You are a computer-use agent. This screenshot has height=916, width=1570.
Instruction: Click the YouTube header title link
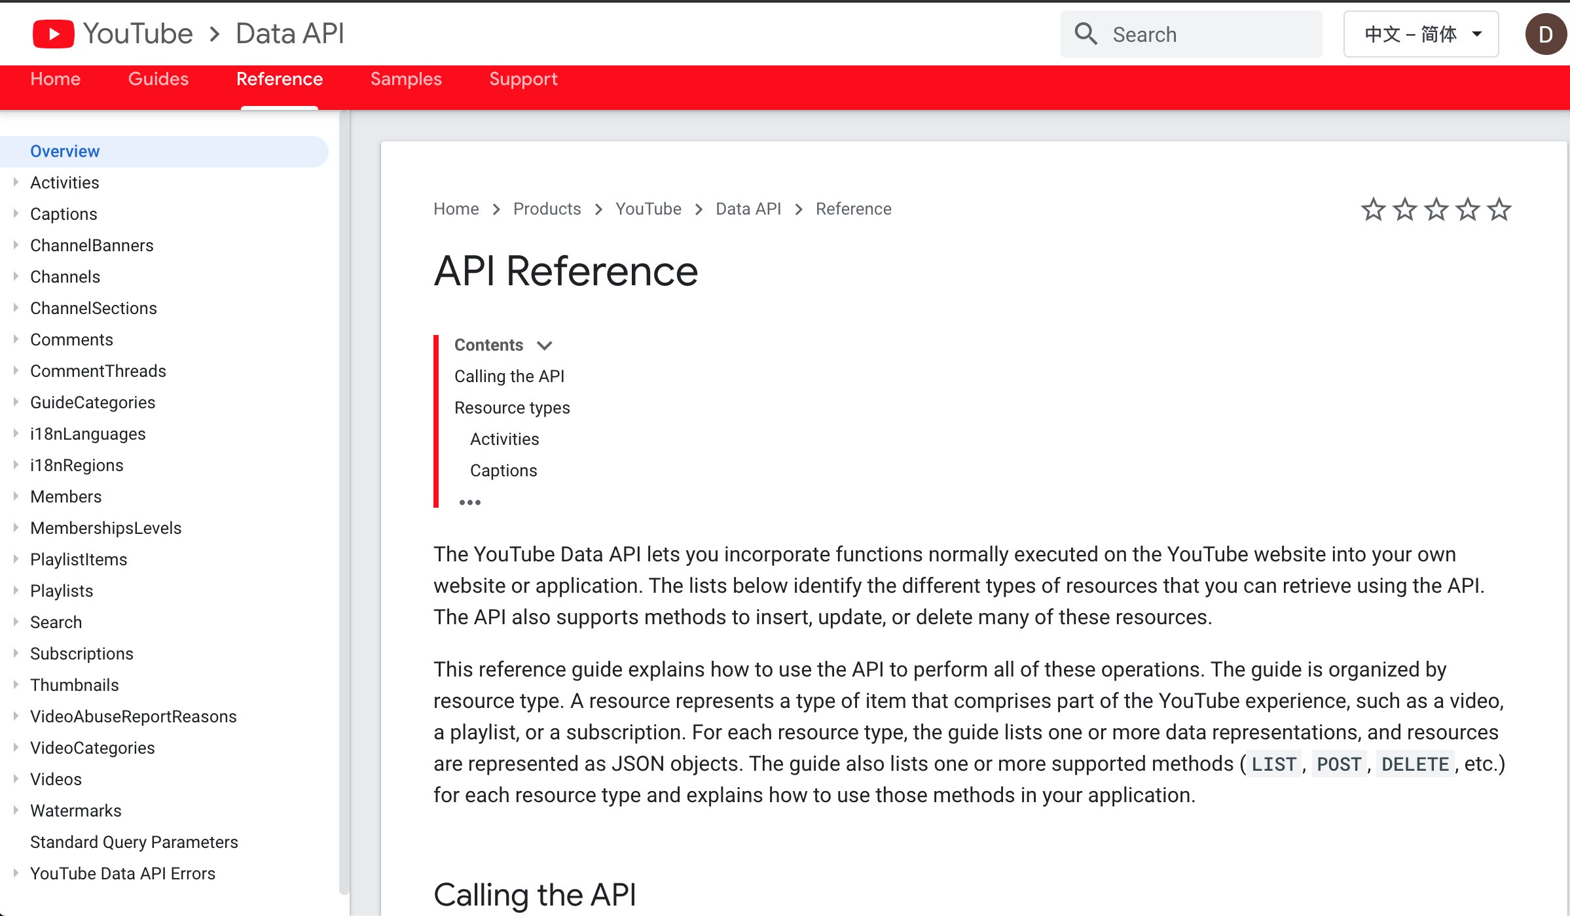coord(138,34)
